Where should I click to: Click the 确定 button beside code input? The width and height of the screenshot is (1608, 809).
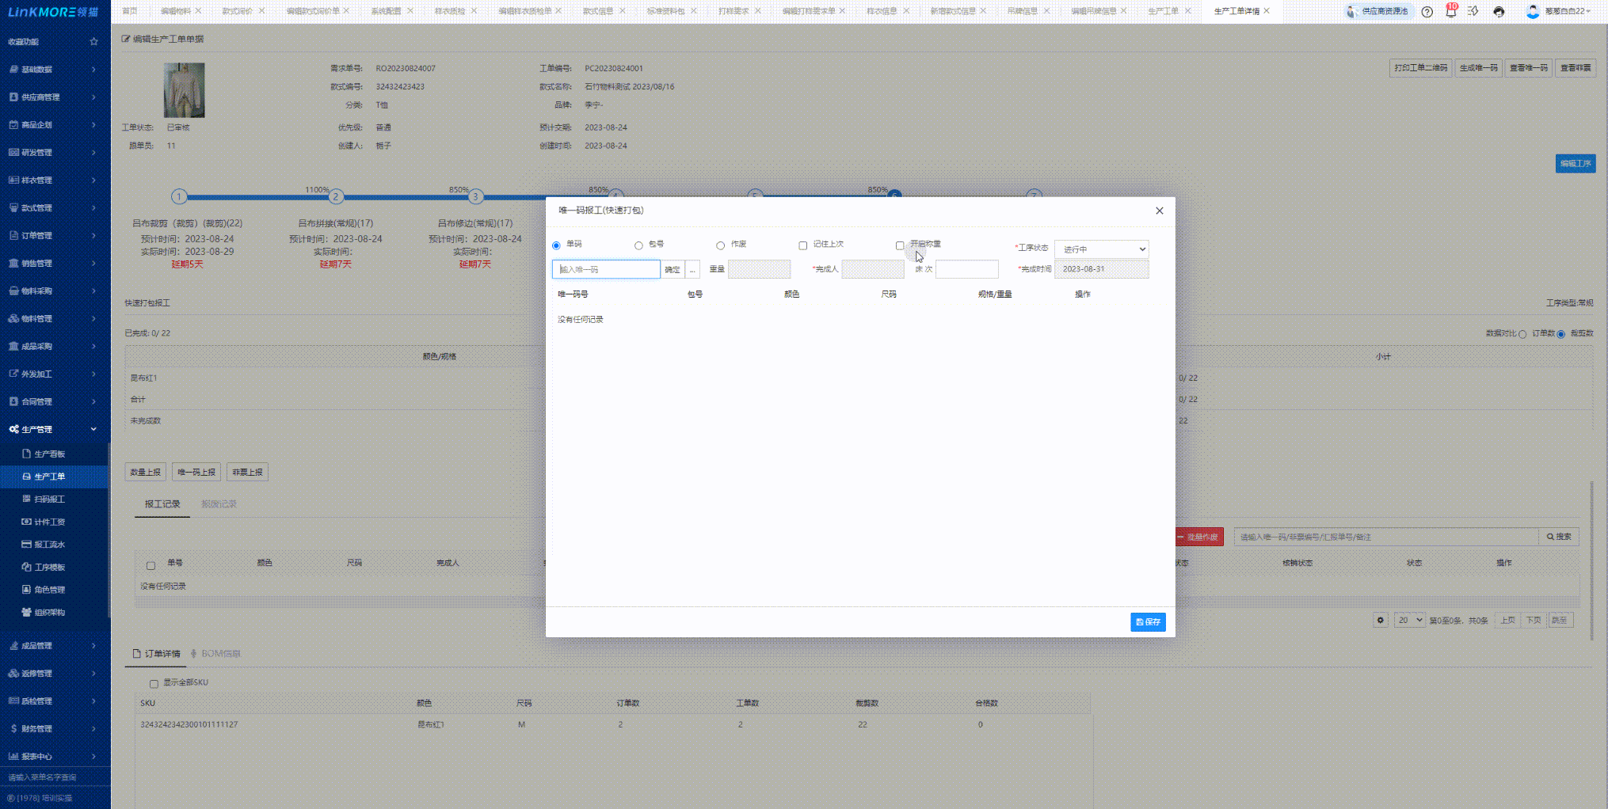pos(672,270)
